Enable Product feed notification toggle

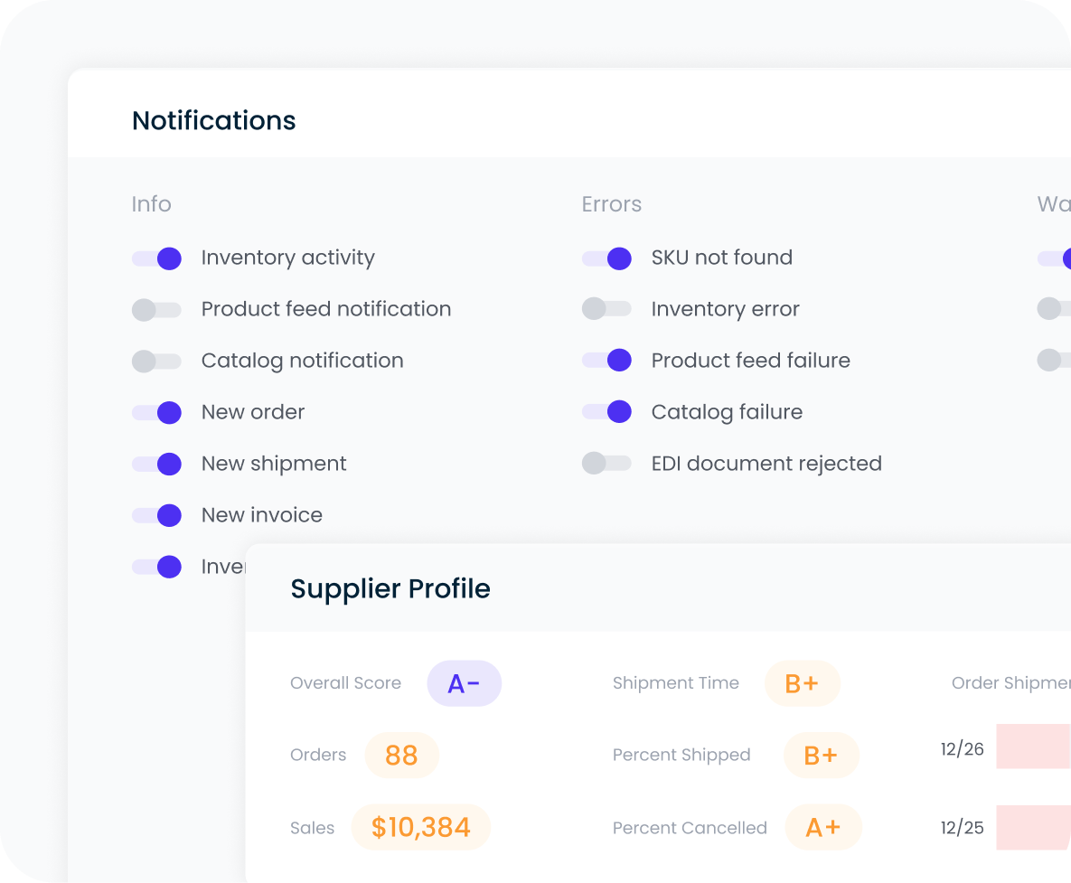(157, 310)
